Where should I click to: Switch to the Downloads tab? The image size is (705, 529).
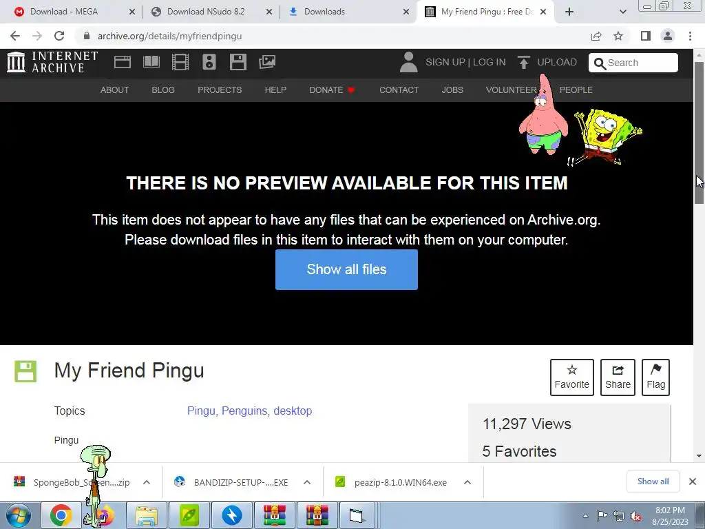(x=348, y=12)
